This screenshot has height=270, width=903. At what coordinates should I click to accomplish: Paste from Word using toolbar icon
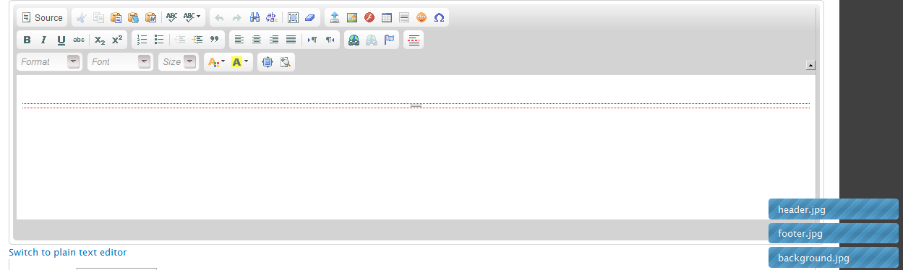(x=150, y=17)
